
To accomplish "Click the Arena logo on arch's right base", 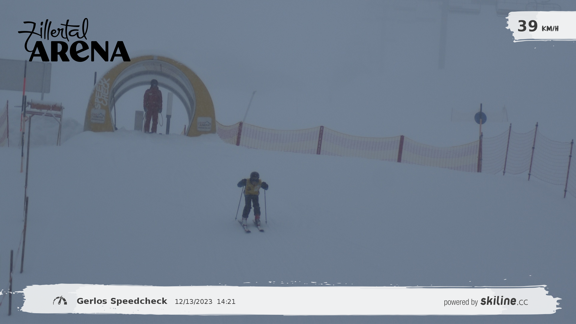I will click(204, 124).
